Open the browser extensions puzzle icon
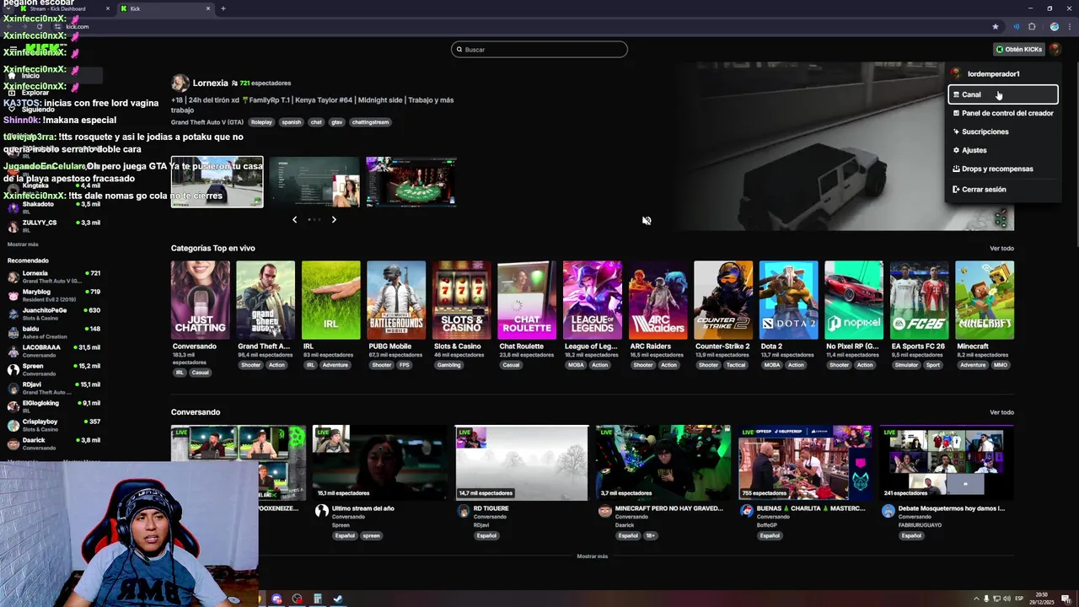Viewport: 1079px width, 607px height. pos(1032,26)
